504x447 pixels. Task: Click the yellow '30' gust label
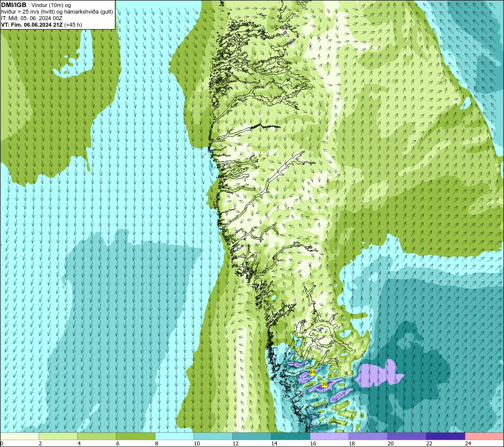324,384
